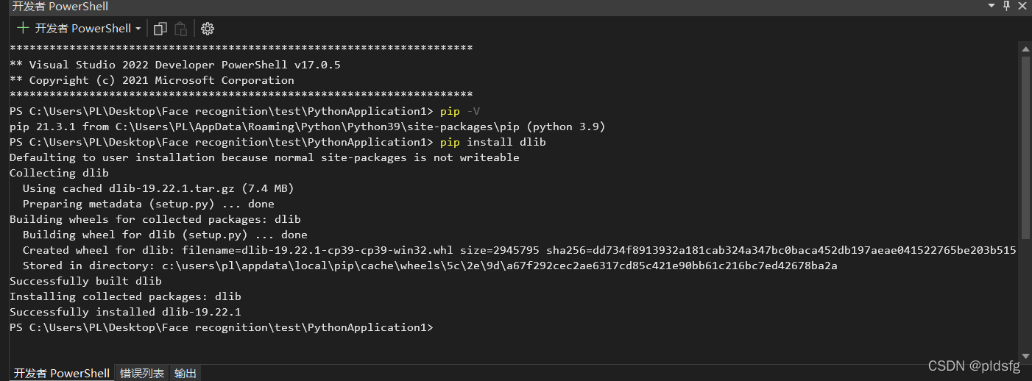
Task: Switch to the 错误列表 tab
Action: 142,373
